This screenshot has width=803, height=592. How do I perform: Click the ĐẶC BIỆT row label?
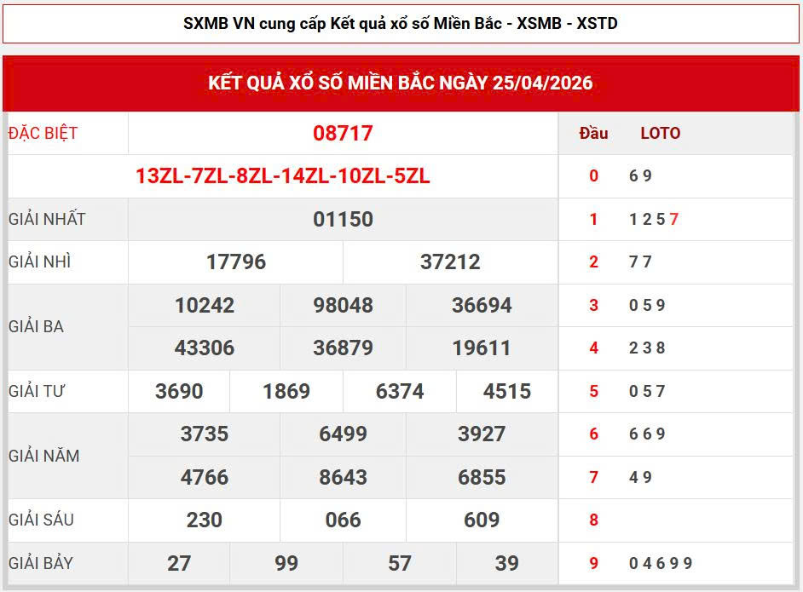click(43, 133)
